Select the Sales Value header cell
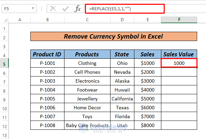 click(179, 54)
